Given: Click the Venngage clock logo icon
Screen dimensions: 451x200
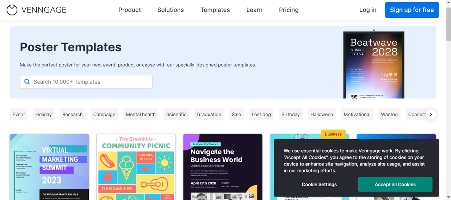Looking at the screenshot, I should coord(12,10).
